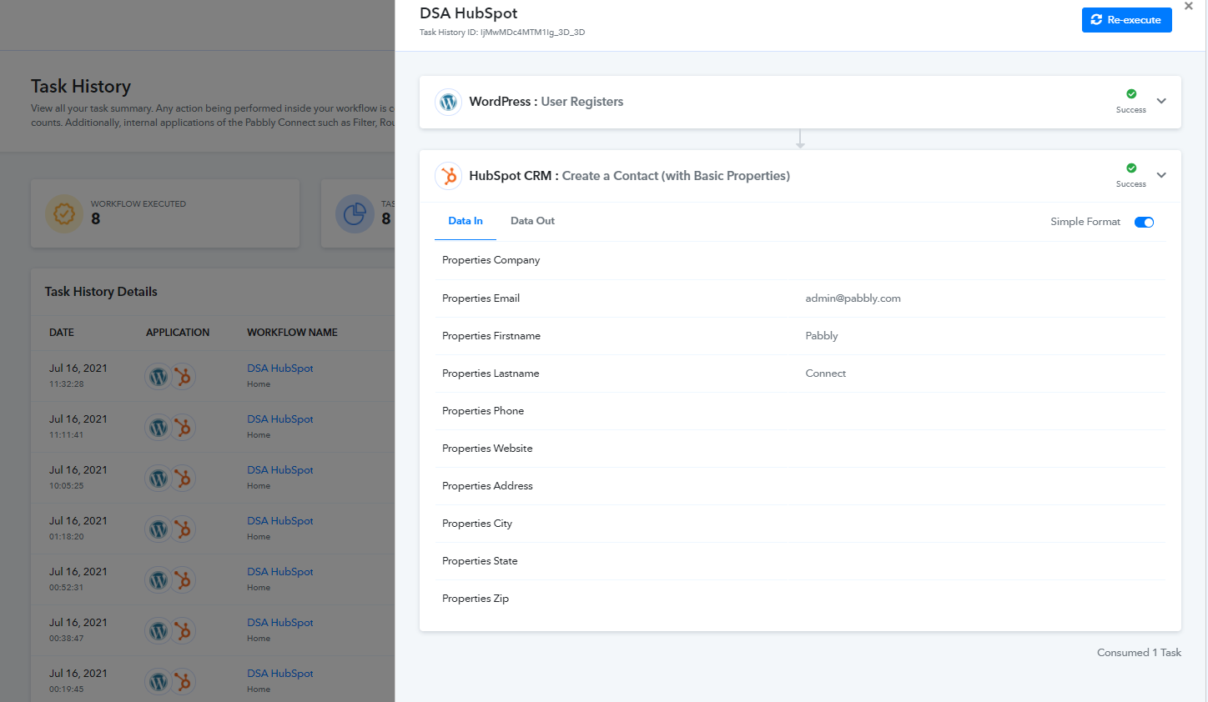Click the WordPress icon in the 01:18:20 row
The width and height of the screenshot is (1208, 702).
point(159,529)
